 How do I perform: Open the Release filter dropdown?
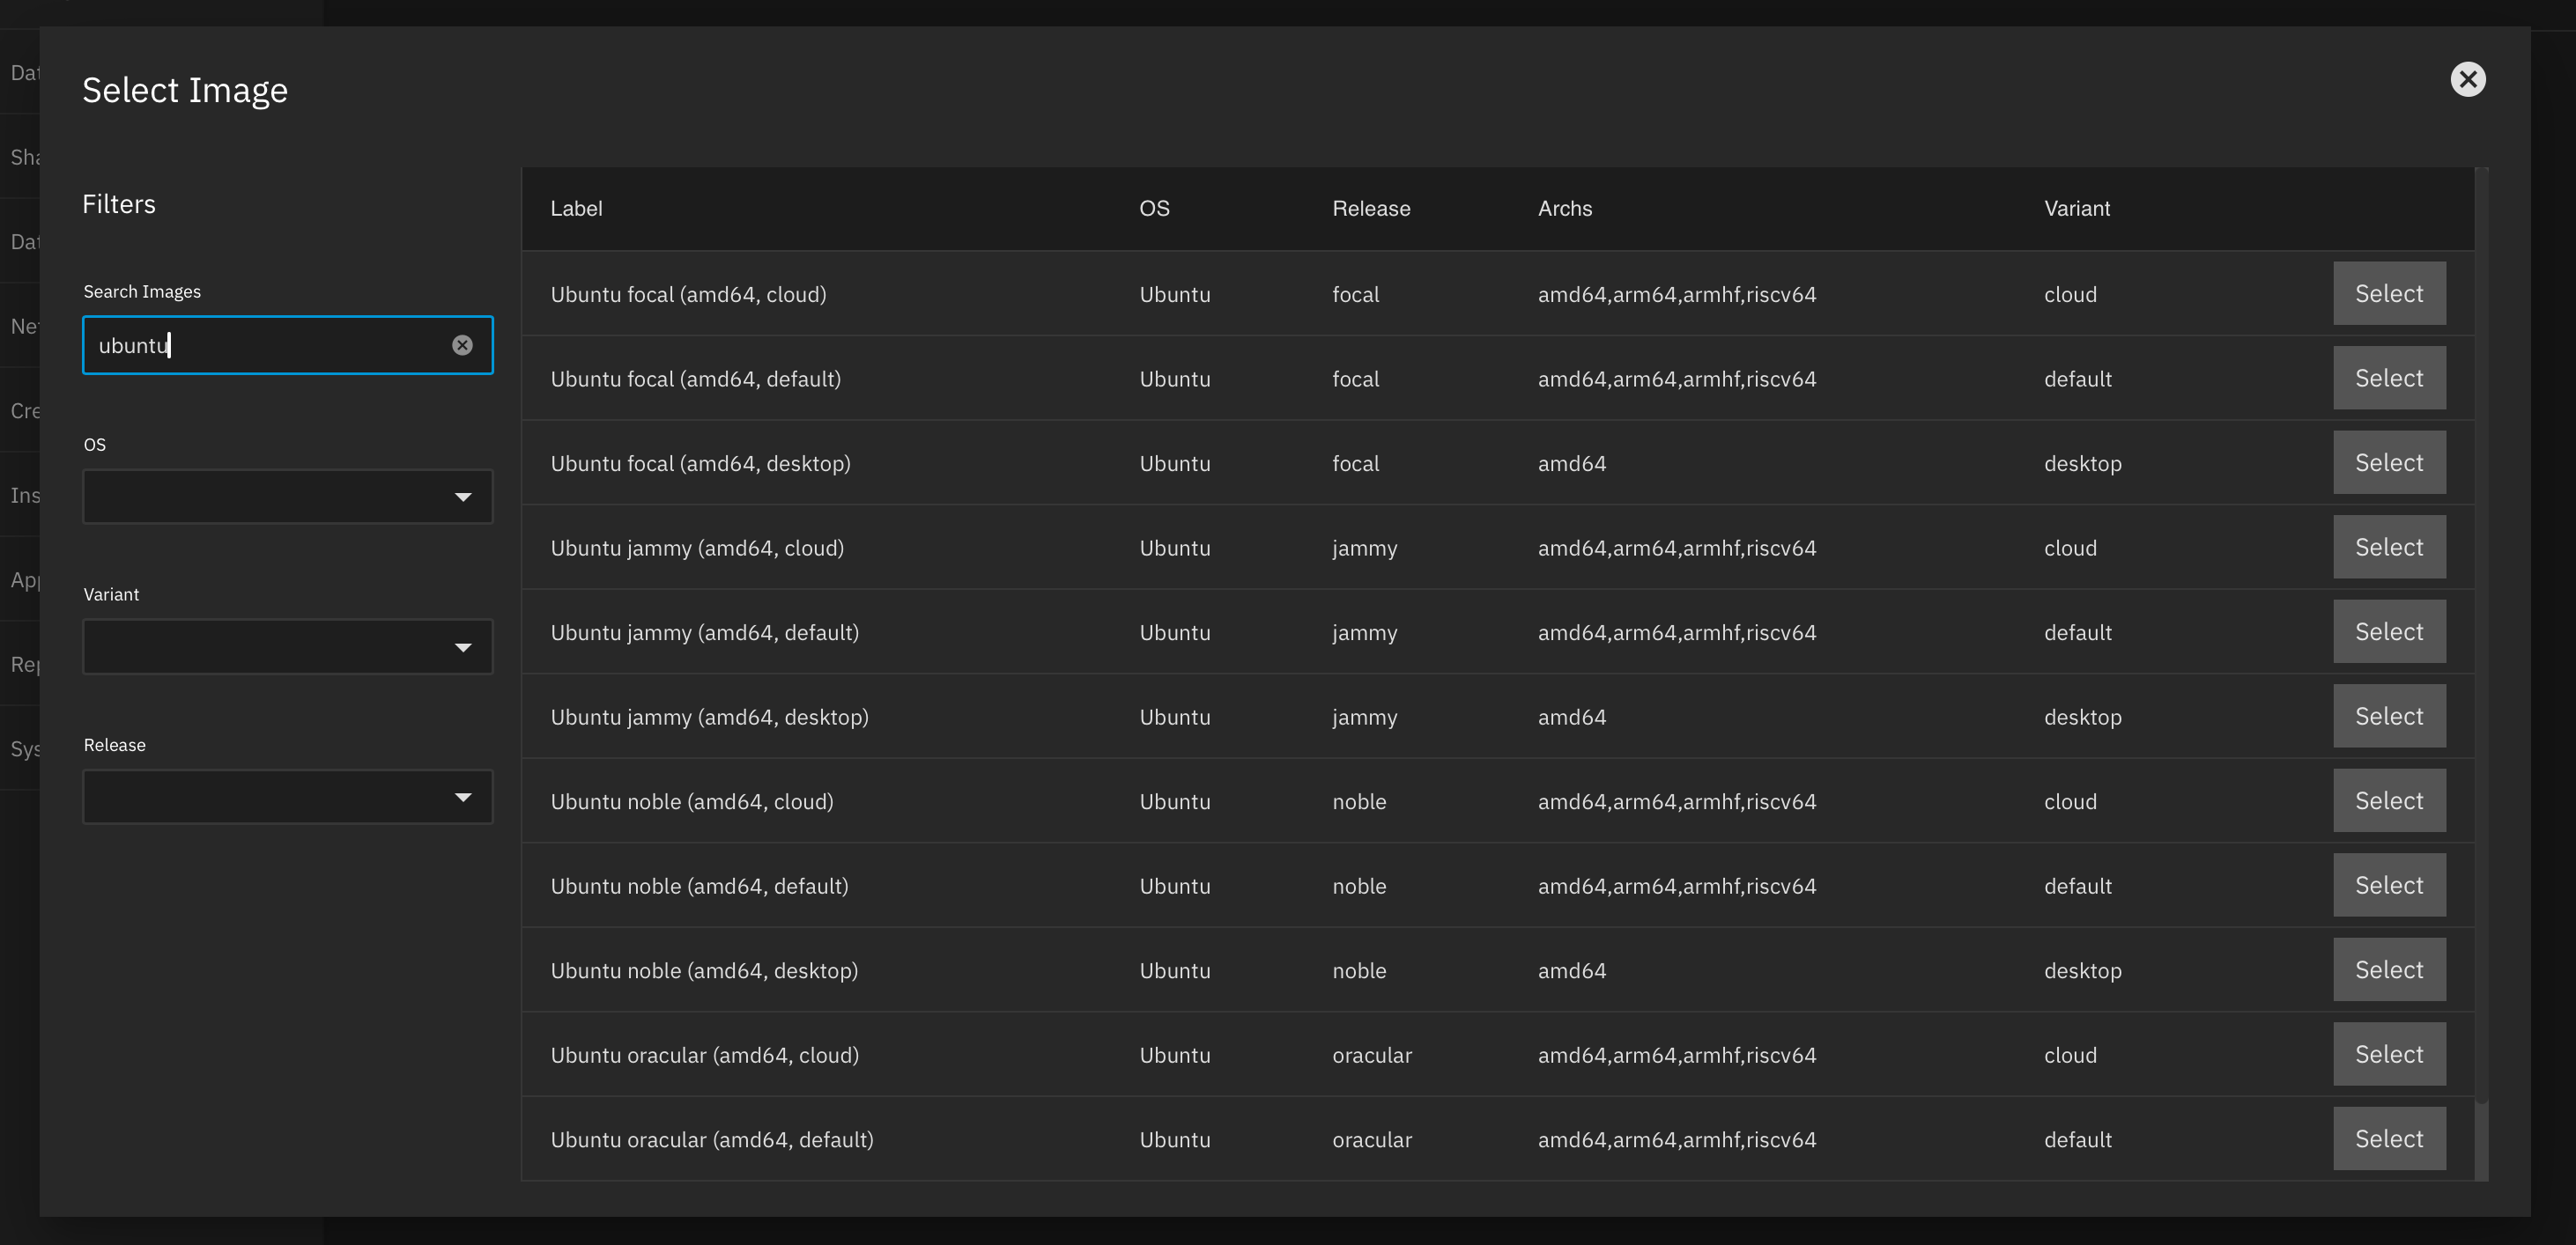(x=288, y=796)
